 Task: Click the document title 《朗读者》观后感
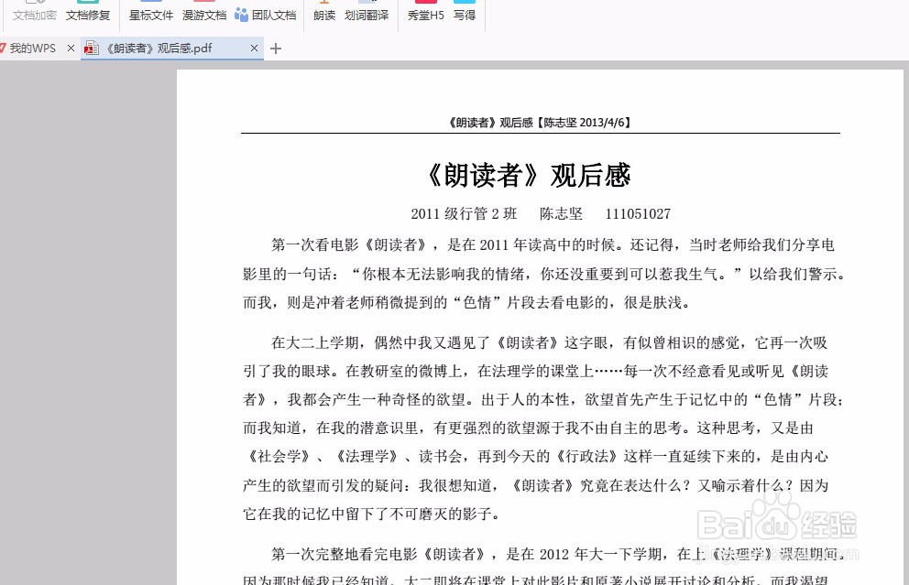(x=529, y=175)
